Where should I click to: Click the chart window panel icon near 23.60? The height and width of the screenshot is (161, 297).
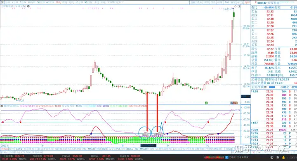pos(239,7)
